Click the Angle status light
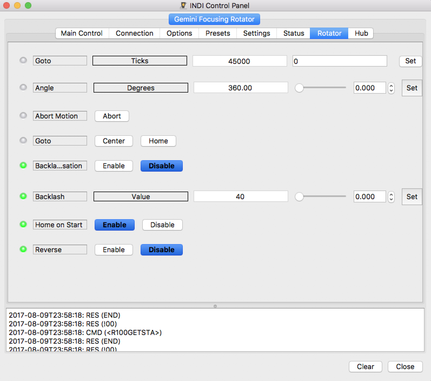The height and width of the screenshot is (381, 431). pos(23,87)
